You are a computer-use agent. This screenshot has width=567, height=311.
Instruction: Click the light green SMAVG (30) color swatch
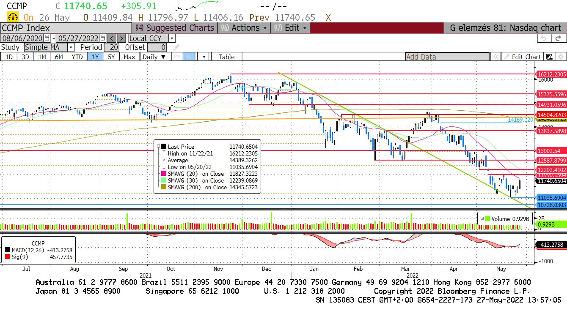pos(164,180)
